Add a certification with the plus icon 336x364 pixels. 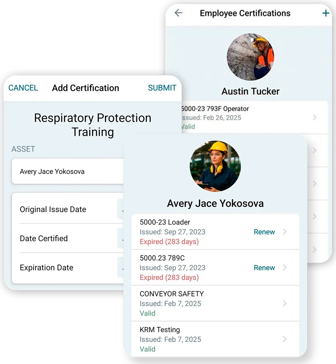coord(326,13)
